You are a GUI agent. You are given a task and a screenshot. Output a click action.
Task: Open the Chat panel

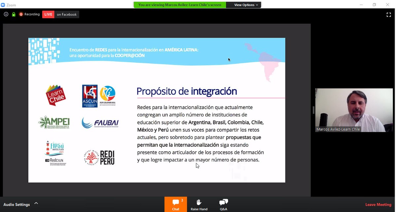176,204
